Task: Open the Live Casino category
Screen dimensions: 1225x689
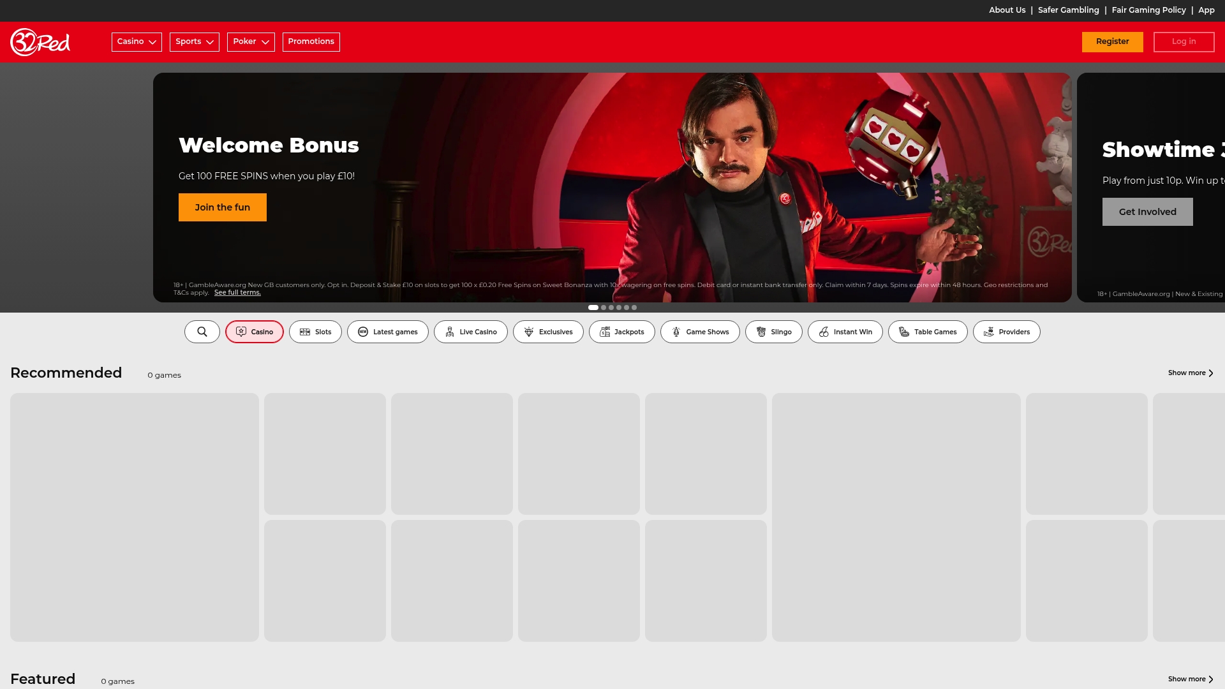Action: [471, 332]
